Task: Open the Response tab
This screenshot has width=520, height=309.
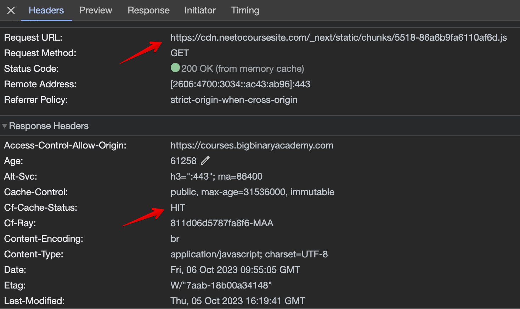Action: click(148, 10)
